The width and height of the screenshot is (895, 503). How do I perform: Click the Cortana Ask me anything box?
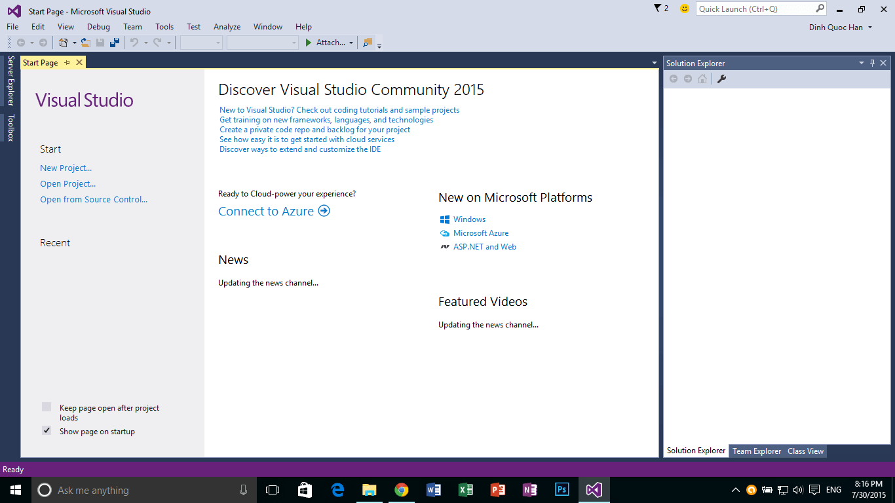pyautogui.click(x=143, y=490)
